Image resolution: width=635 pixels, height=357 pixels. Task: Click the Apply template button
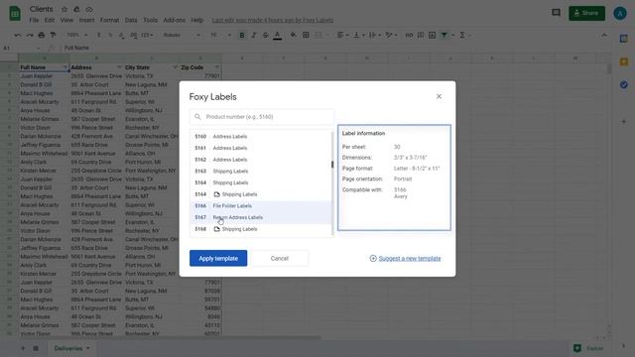tap(218, 258)
